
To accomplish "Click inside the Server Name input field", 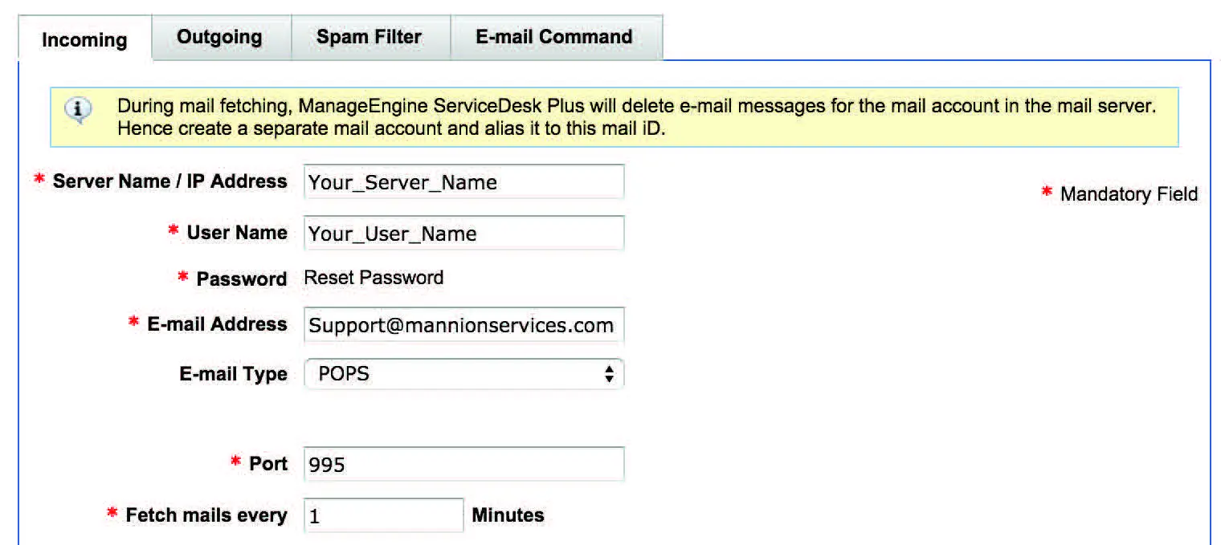I will point(464,182).
